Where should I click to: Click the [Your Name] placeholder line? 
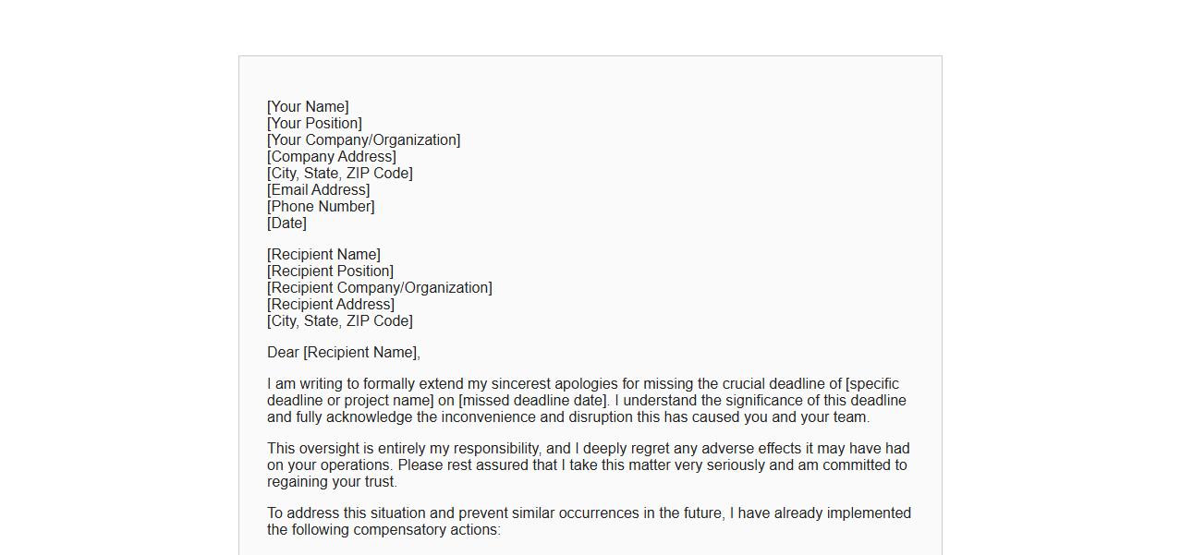coord(308,107)
